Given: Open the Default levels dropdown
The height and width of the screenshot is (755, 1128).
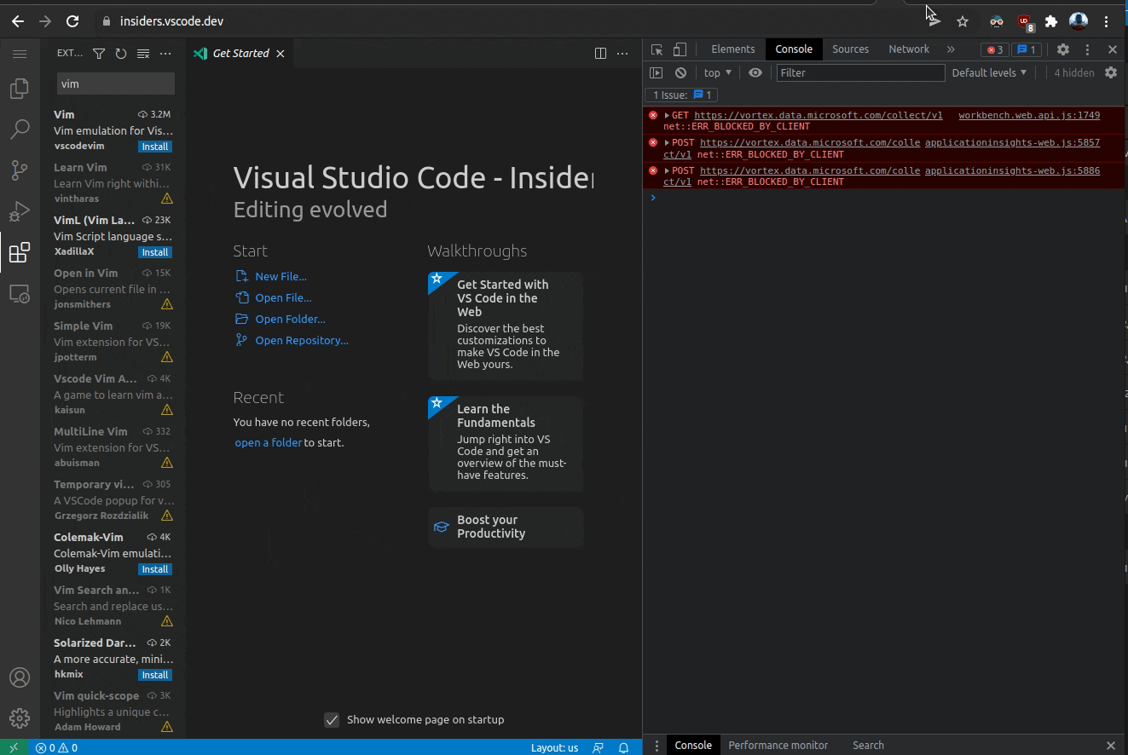Looking at the screenshot, I should point(989,72).
